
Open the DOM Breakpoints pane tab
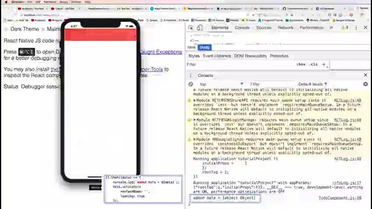point(251,56)
